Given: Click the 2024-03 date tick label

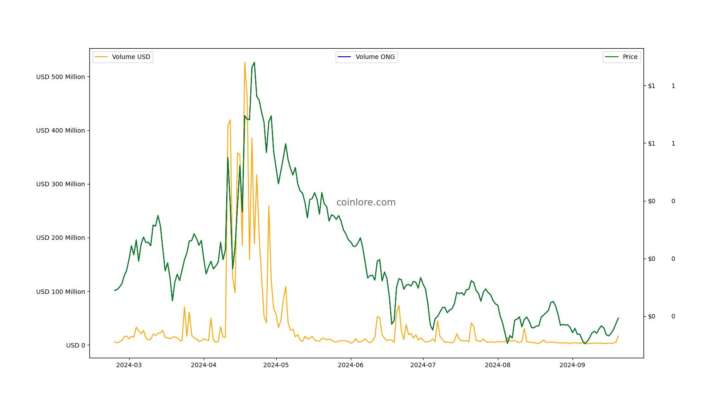Looking at the screenshot, I should (129, 365).
